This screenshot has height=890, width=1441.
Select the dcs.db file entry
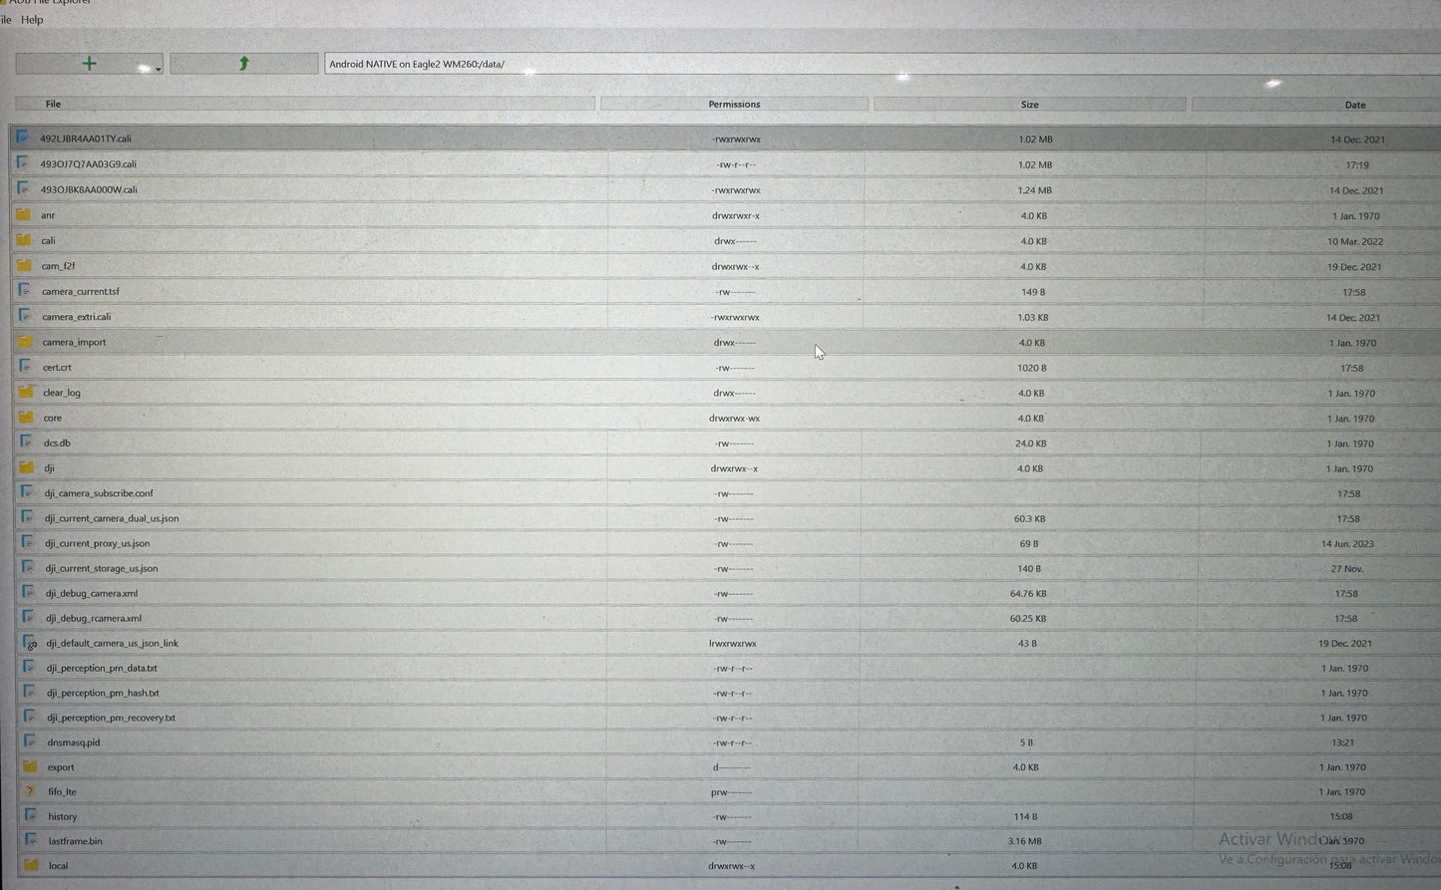pos(57,443)
